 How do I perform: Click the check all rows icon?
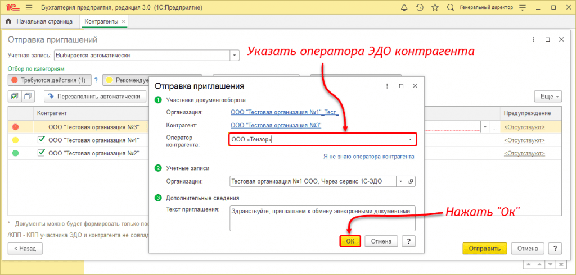click(14, 96)
